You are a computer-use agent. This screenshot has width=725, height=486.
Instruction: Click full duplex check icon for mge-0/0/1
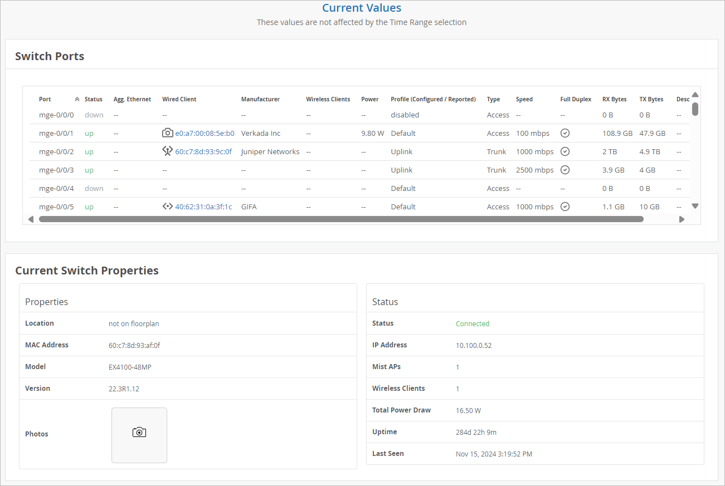(565, 133)
